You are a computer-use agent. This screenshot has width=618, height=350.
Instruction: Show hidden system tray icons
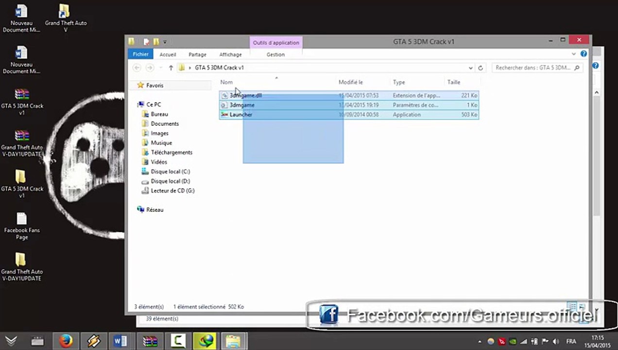point(480,342)
